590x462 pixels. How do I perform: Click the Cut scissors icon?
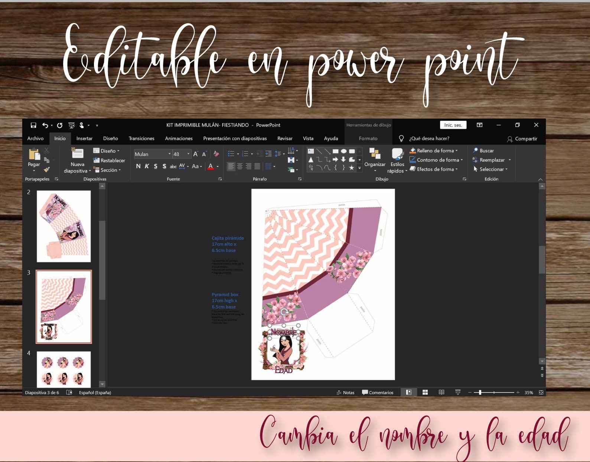point(46,151)
